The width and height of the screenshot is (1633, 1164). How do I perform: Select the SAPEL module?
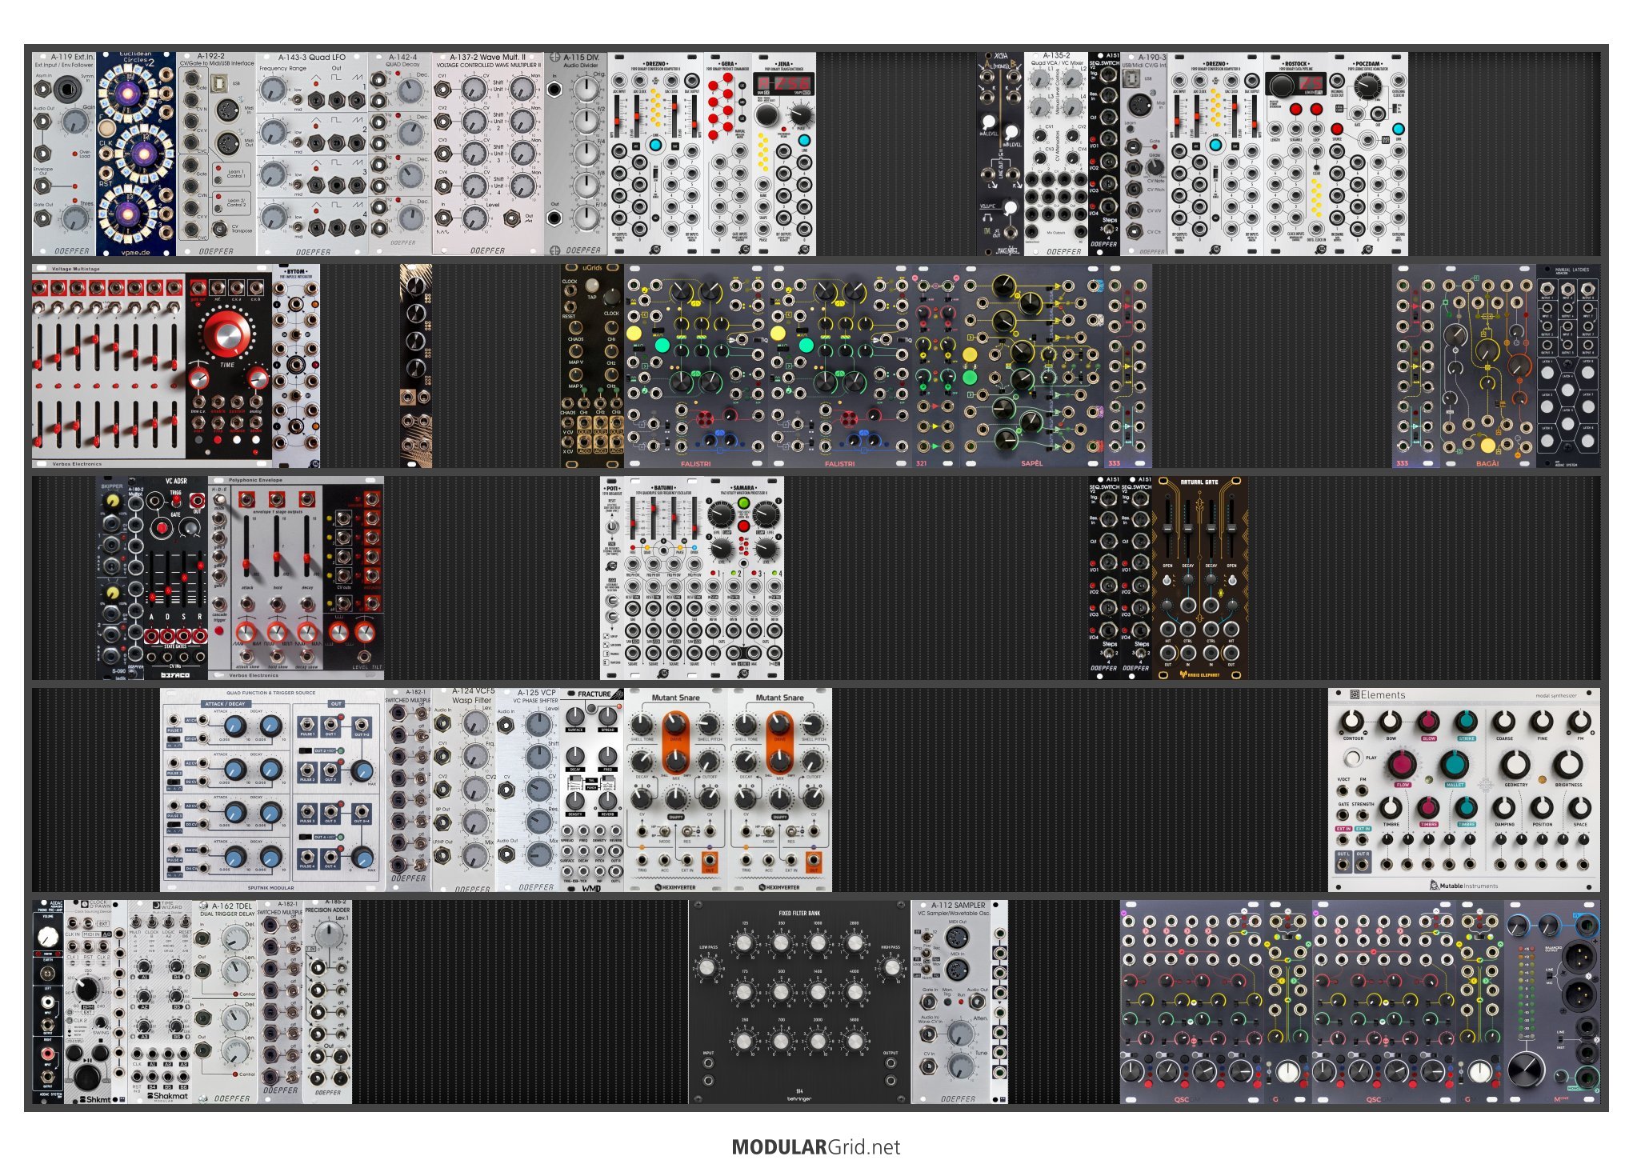pos(1032,366)
